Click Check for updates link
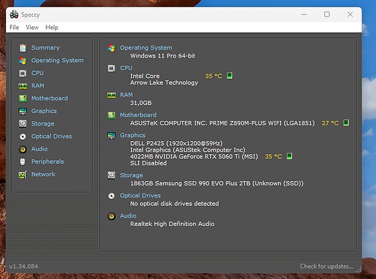 click(x=326, y=267)
